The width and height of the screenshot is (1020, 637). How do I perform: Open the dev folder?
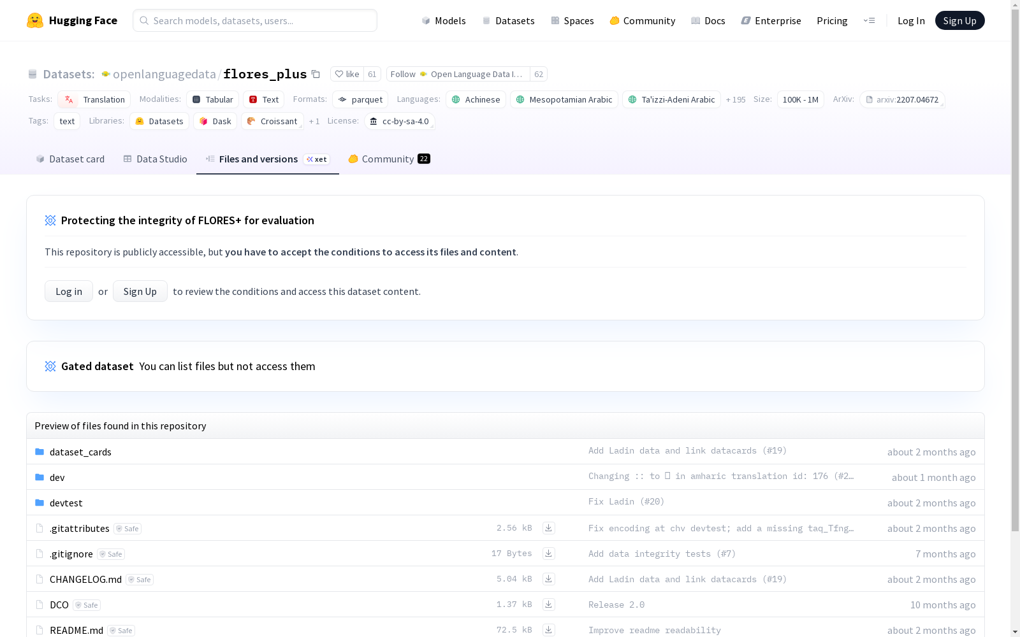(x=57, y=477)
